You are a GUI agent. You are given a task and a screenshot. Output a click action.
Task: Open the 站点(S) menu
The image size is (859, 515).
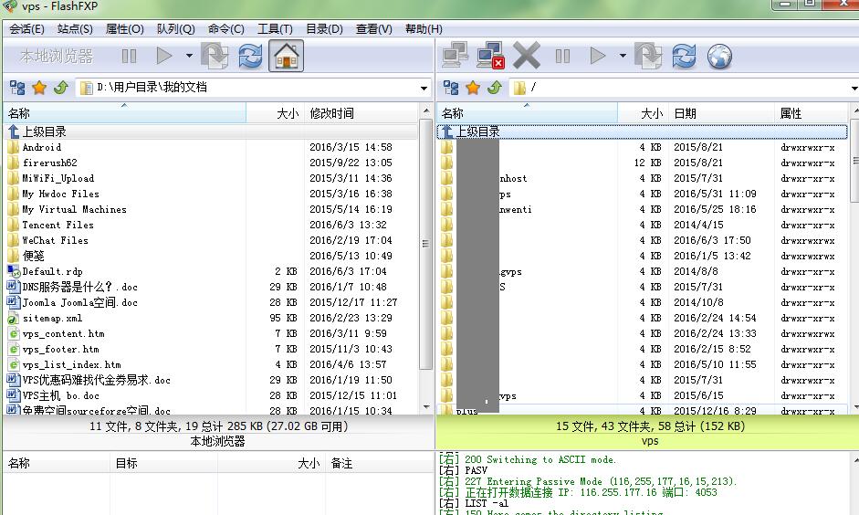pyautogui.click(x=75, y=29)
